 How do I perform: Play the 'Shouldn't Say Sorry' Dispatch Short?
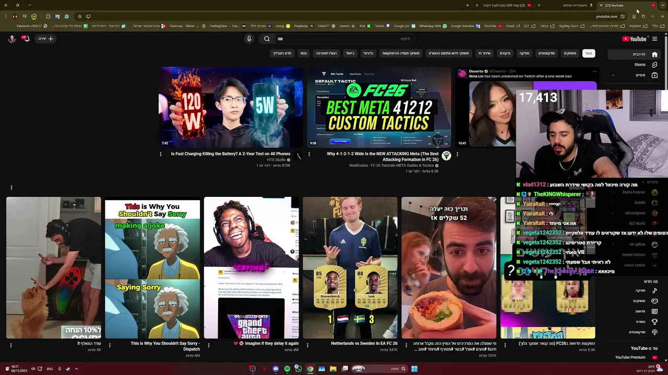click(152, 268)
